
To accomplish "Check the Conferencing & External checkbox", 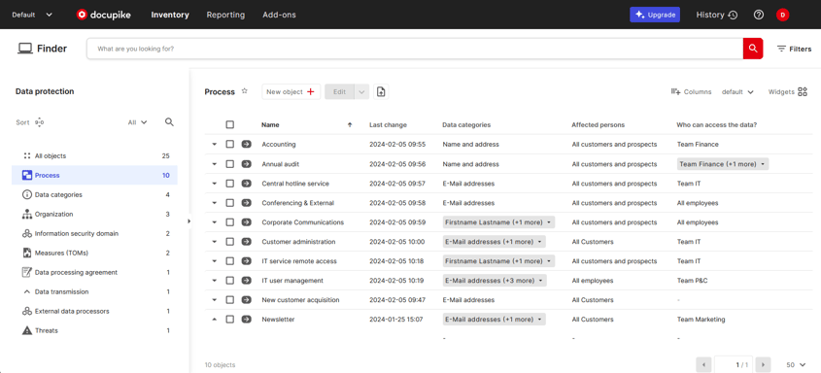I will (230, 203).
